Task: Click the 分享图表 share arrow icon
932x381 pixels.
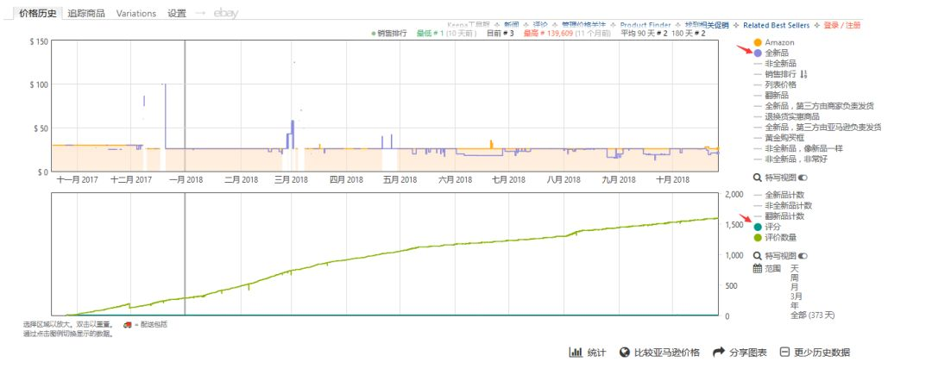Action: click(718, 353)
